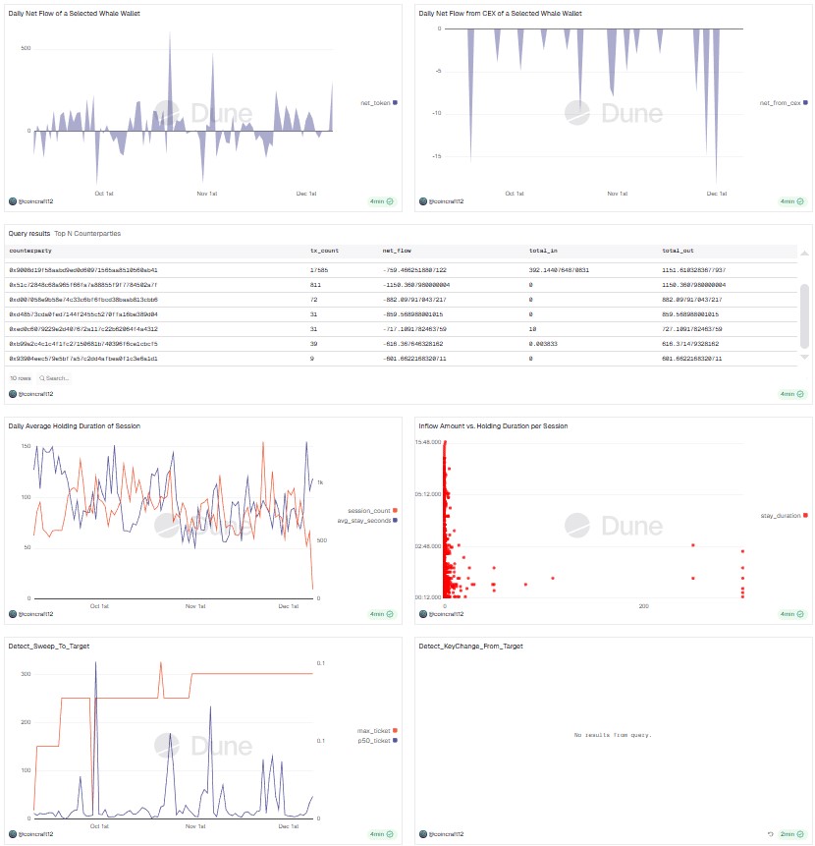Viewport: 815px width, 846px height.
Task: Select the counterparty address starting 0xd0070
Action: [x=83, y=300]
